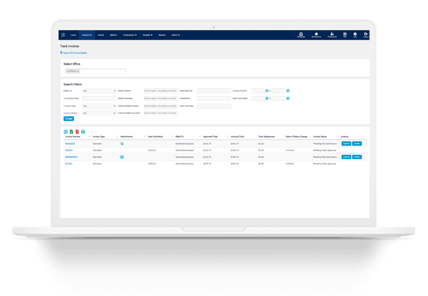Click the Help icon

355,34
